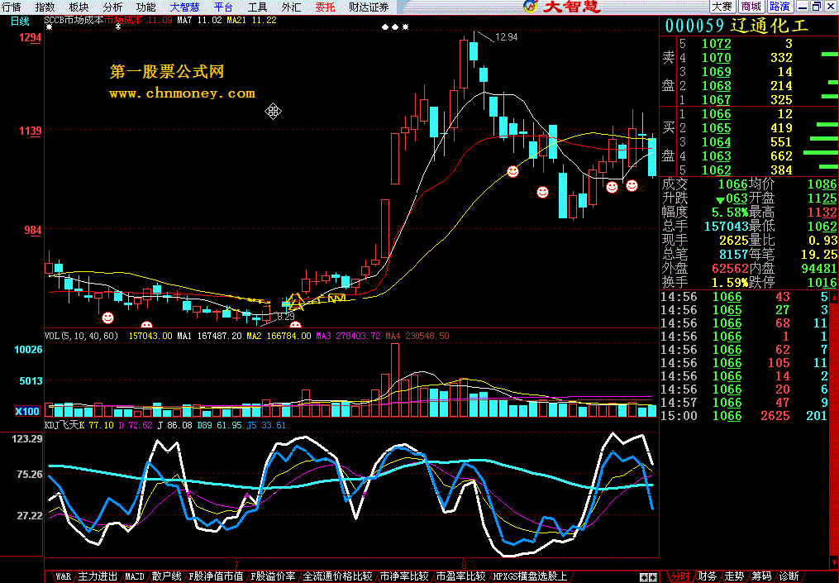Image resolution: width=839 pixels, height=583 pixels.
Task: Switch to the MACD indicator tab
Action: pyautogui.click(x=134, y=576)
